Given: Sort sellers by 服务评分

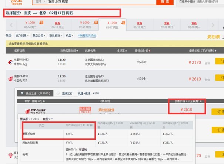Looking at the screenshot, I should [x=39, y=101].
